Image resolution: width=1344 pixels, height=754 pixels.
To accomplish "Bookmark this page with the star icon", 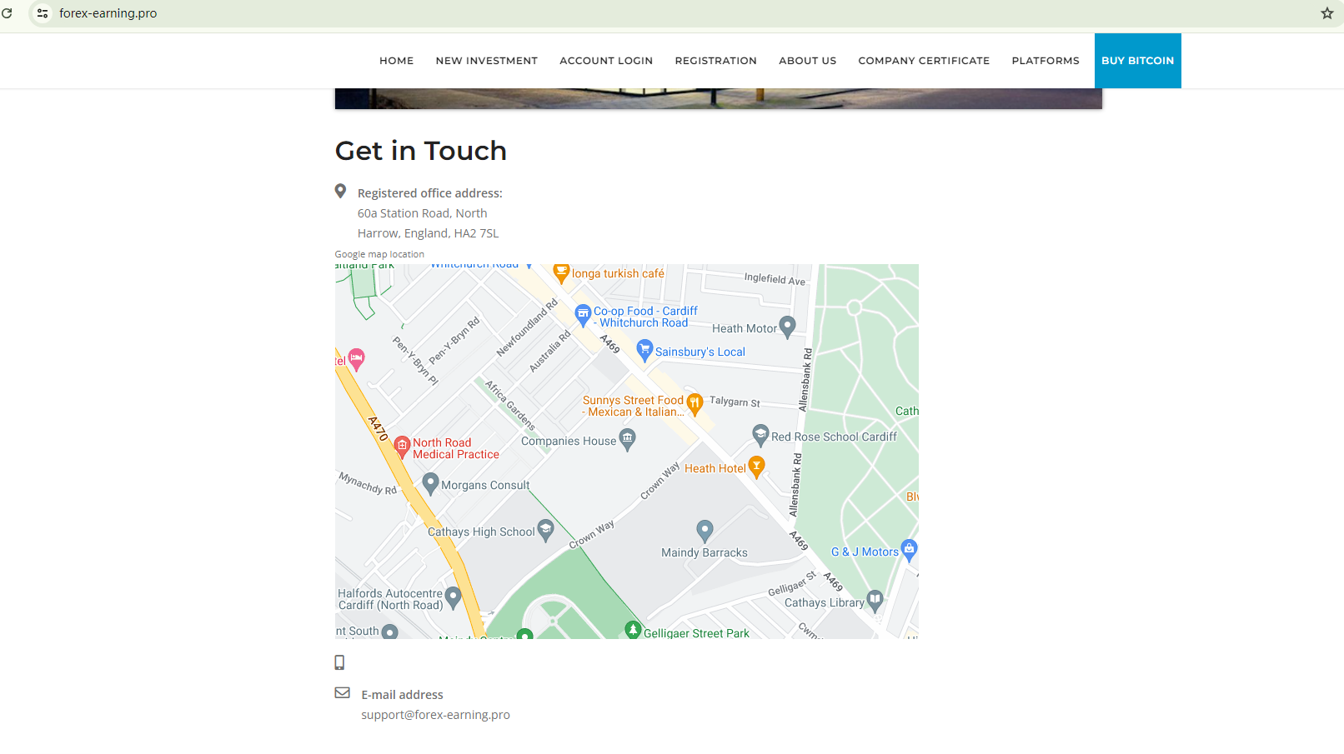I will (1326, 13).
